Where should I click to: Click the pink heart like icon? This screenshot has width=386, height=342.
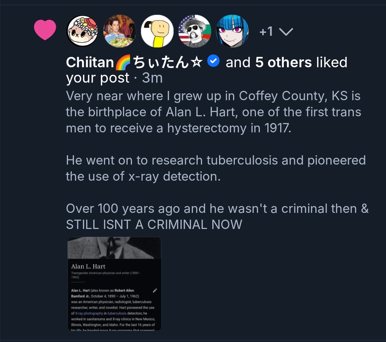[x=45, y=30]
